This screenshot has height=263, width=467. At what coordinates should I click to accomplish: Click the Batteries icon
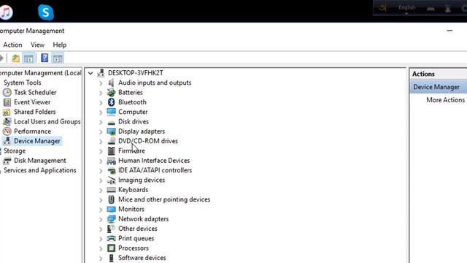coord(111,93)
